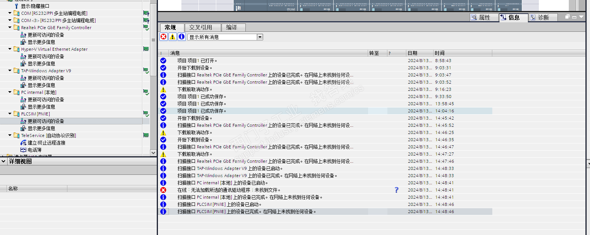Click the interface status icon on the TAP-Windows row
The width and height of the screenshot is (590, 235).
pyautogui.click(x=146, y=71)
